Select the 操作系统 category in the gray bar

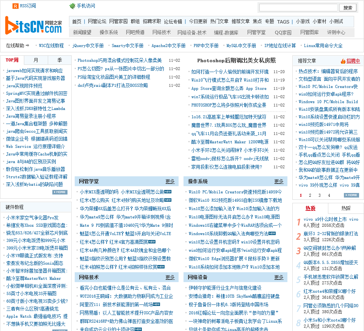point(109,33)
